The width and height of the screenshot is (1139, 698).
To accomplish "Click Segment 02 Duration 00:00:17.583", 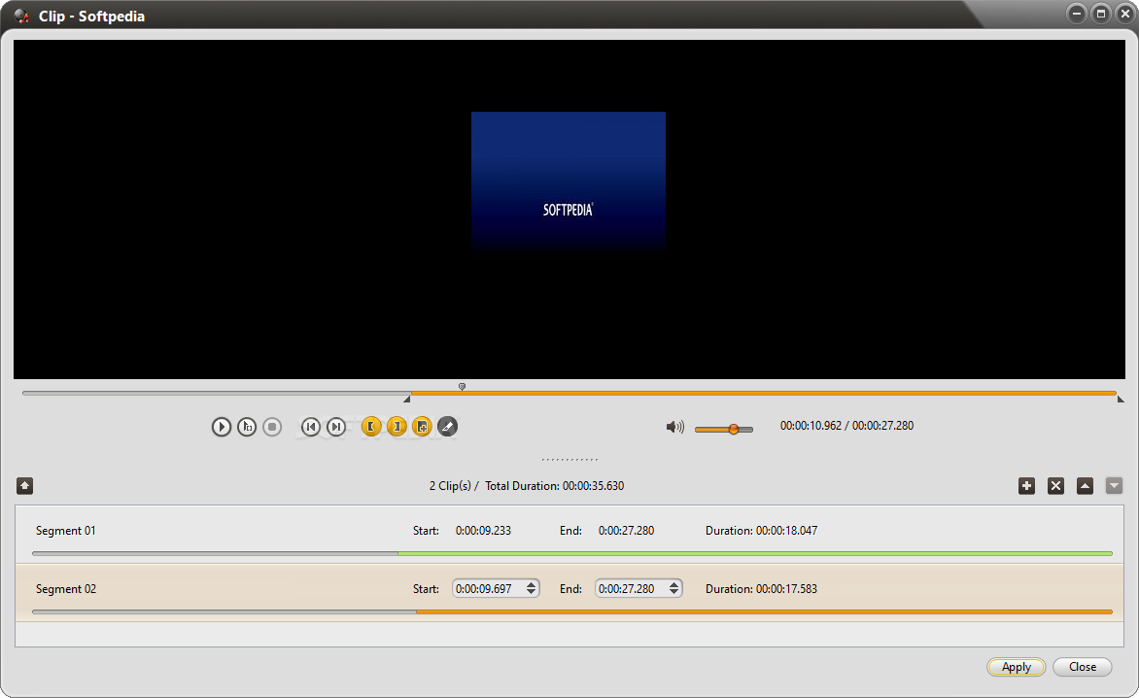I will pyautogui.click(x=761, y=589).
